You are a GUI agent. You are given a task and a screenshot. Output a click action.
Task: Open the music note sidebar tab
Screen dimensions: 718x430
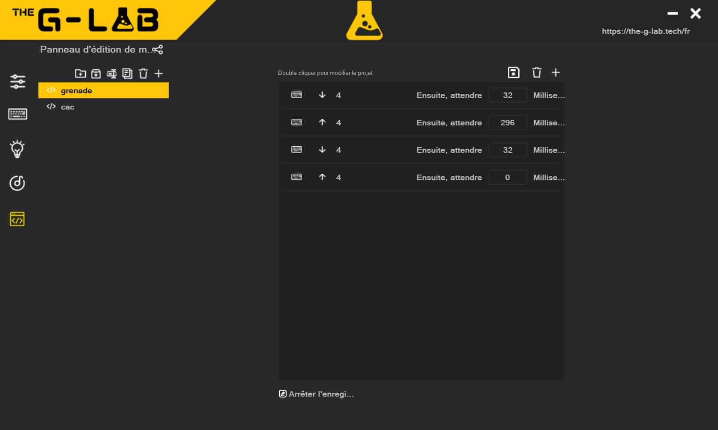coord(17,183)
